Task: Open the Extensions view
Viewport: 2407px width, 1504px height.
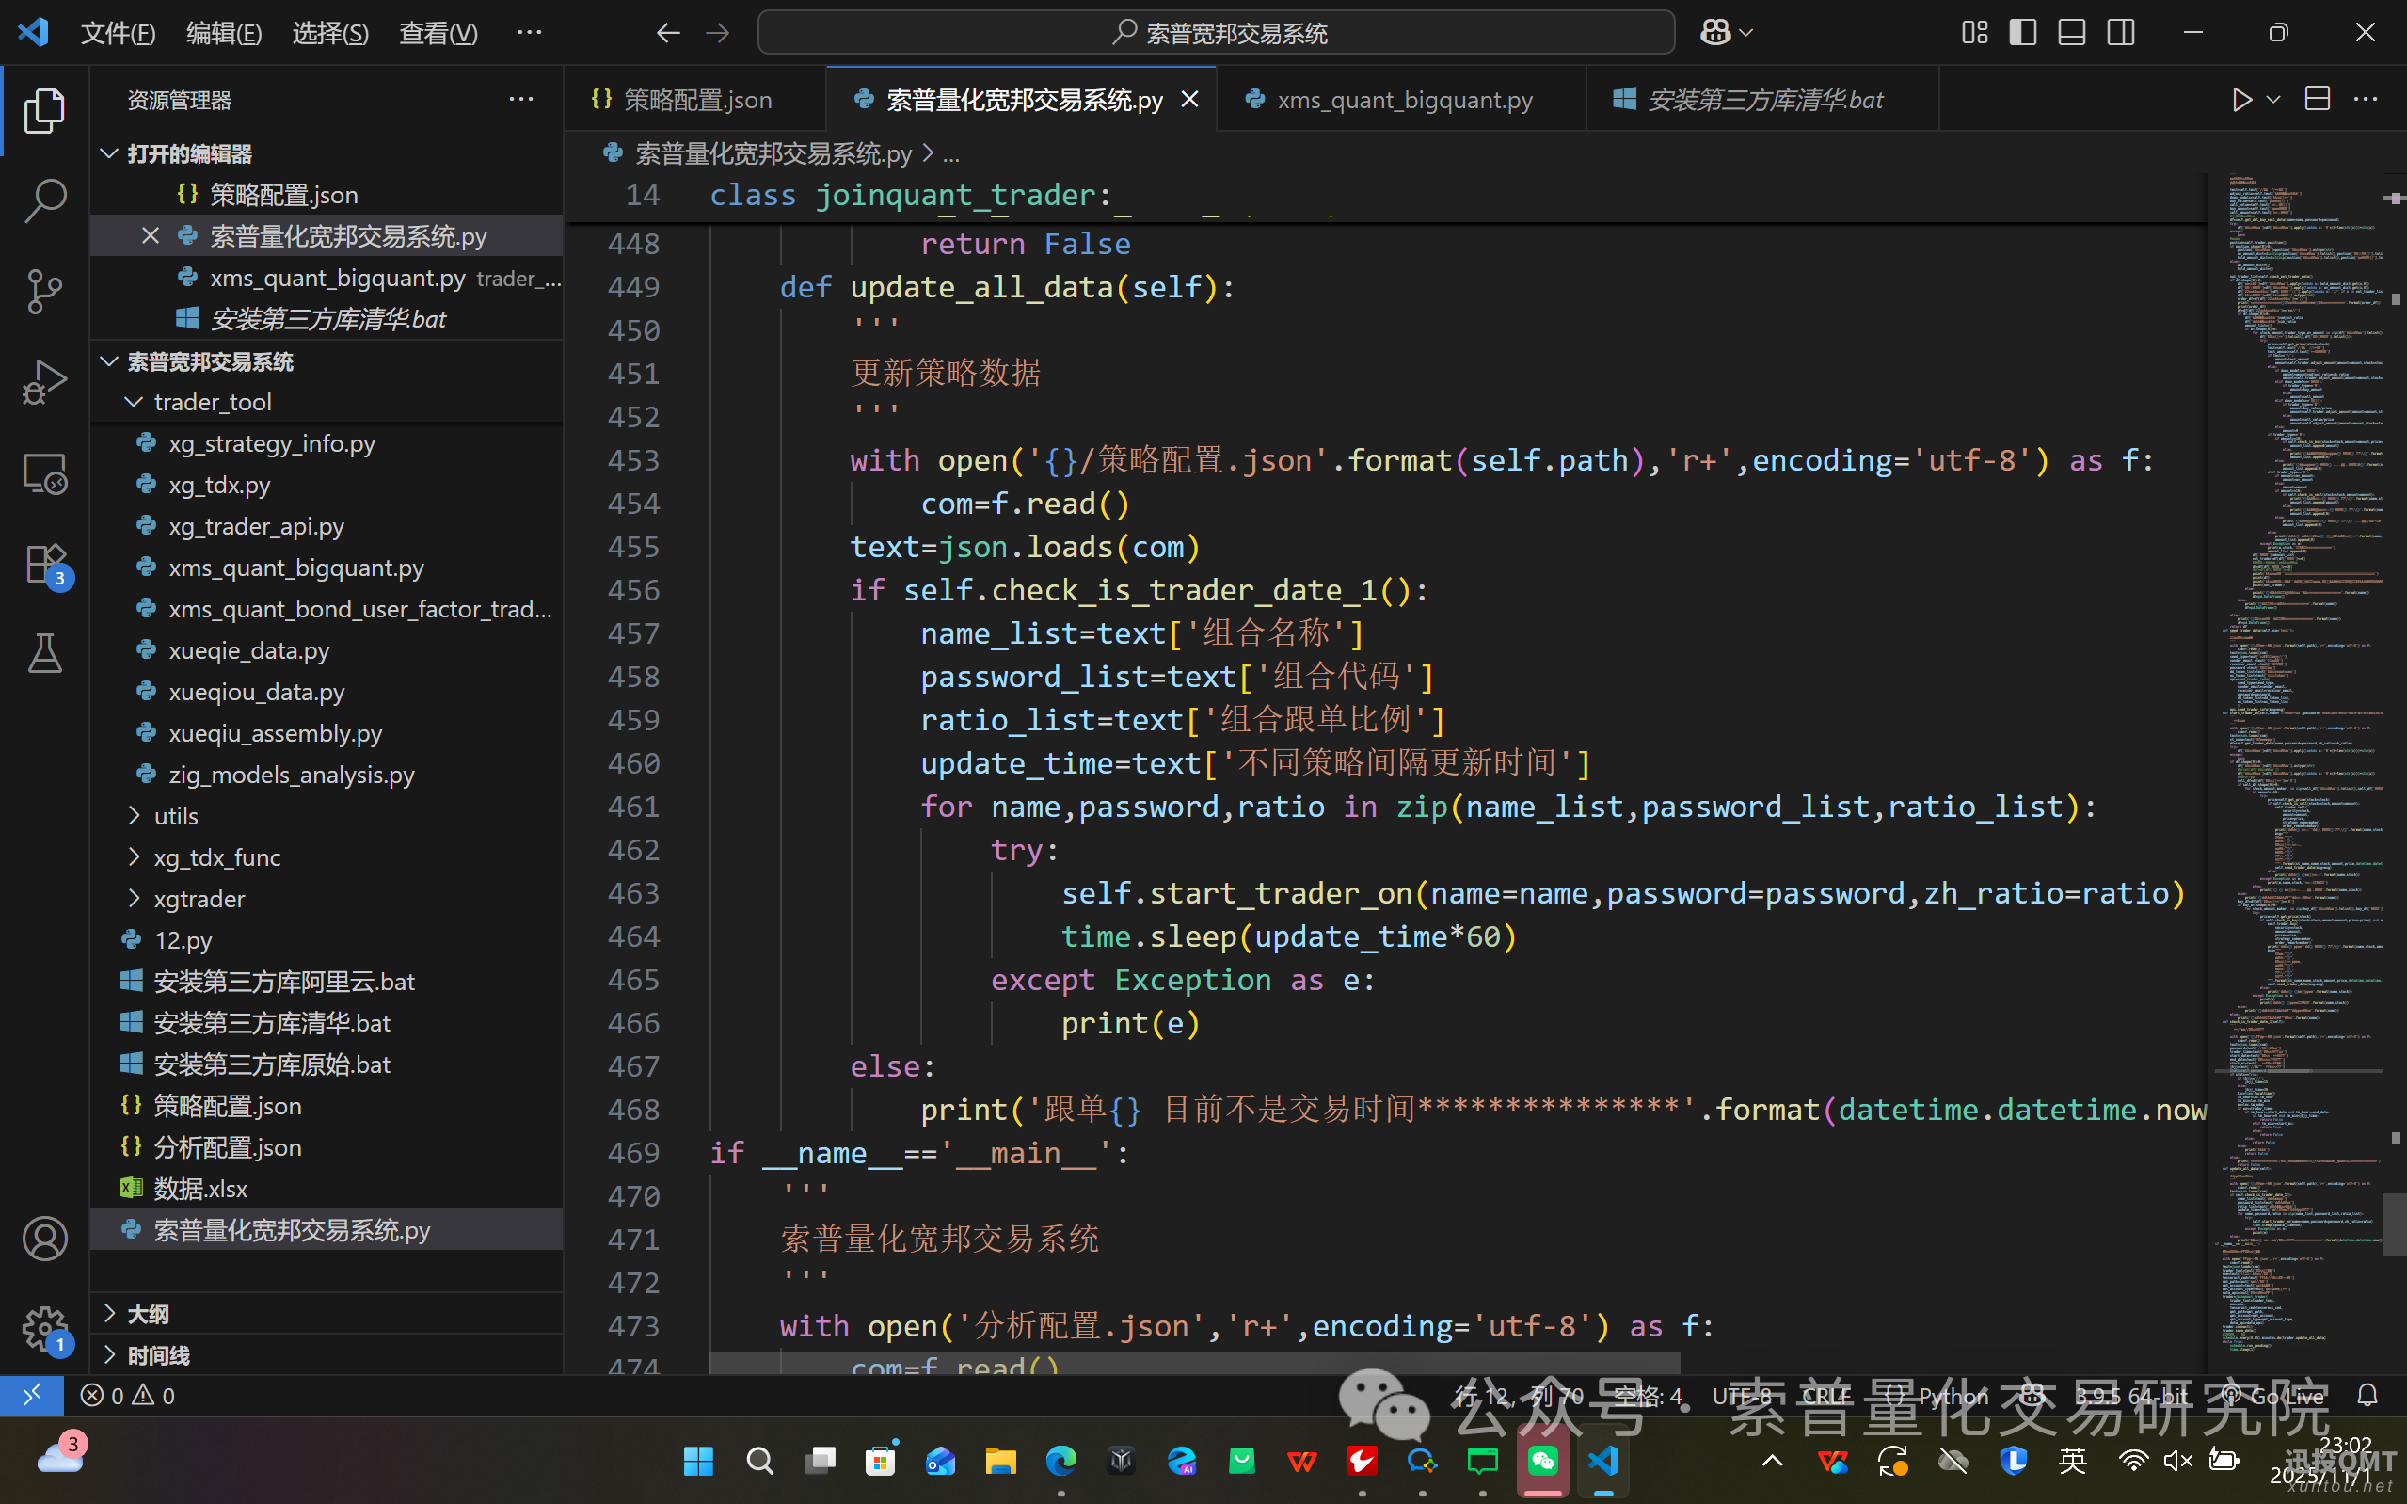Action: [x=45, y=565]
